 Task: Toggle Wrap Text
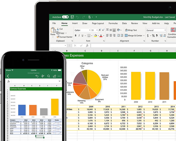point(131,30)
